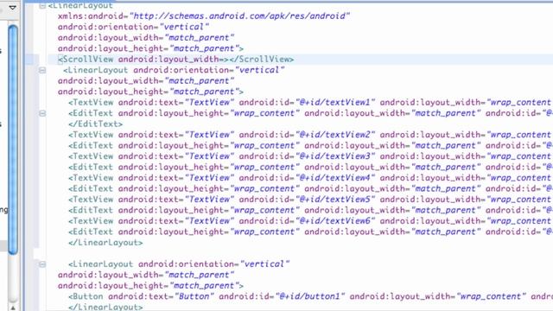Click the TextView line with id textView6

pos(310,221)
